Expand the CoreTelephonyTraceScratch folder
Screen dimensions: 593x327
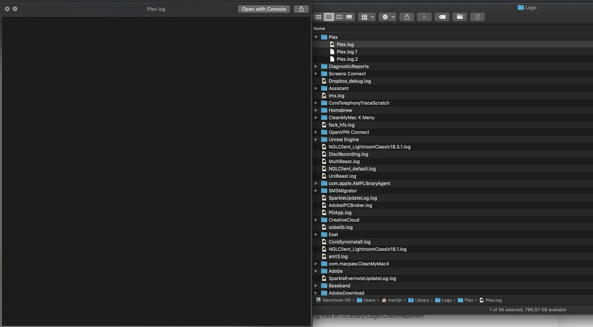click(x=315, y=103)
